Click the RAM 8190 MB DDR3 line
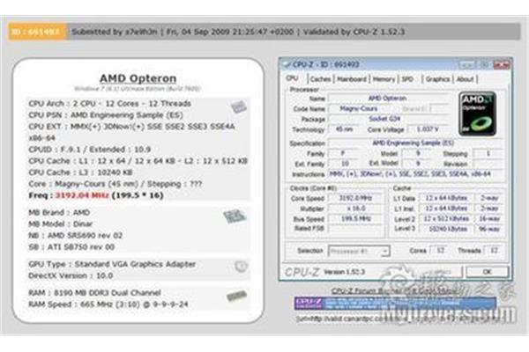 coord(94,293)
